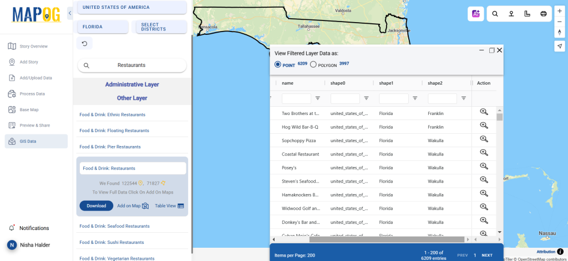Open GIS Data in sidebar
Screen dimensions: 568x261
click(36, 141)
